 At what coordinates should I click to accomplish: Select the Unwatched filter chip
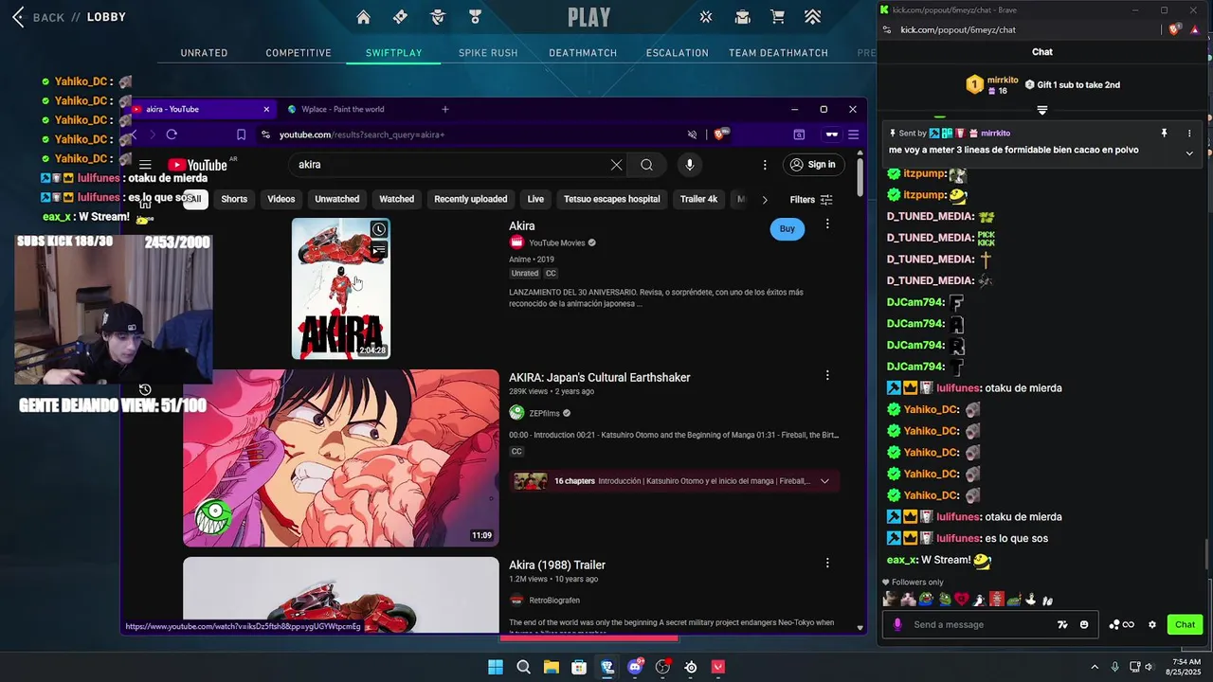[x=337, y=199]
